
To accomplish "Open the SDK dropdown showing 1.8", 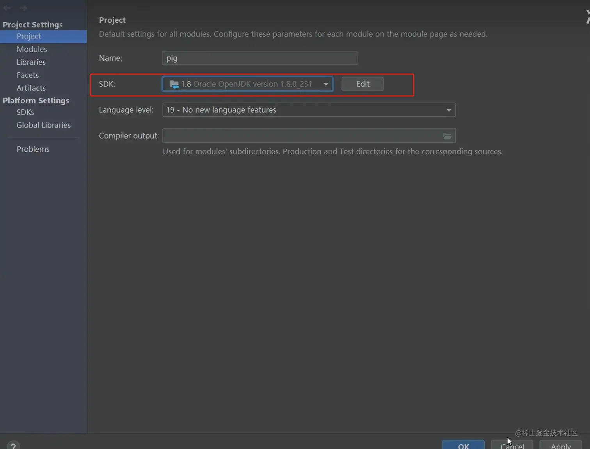I will [x=248, y=84].
